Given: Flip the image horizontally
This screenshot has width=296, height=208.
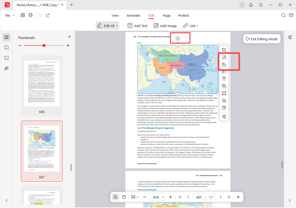Looking at the screenshot, I should [x=224, y=72].
